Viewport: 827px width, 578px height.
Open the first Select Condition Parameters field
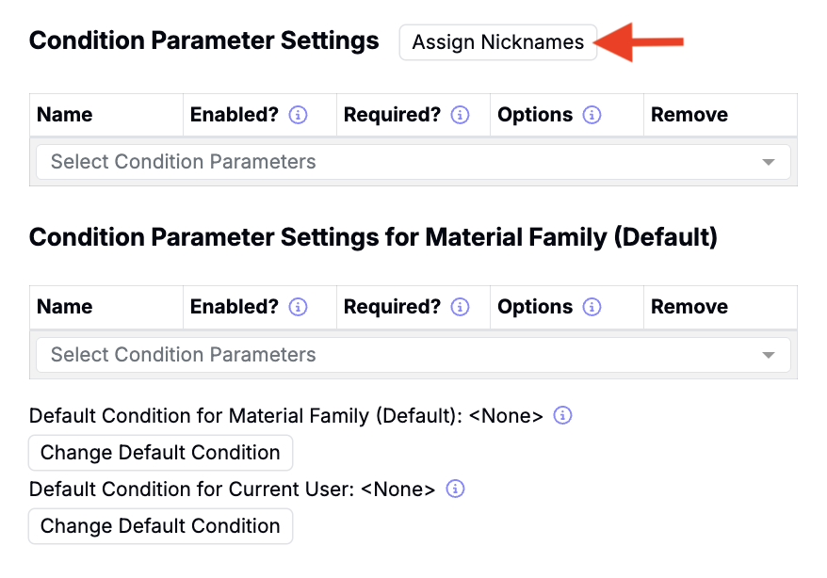tap(413, 162)
